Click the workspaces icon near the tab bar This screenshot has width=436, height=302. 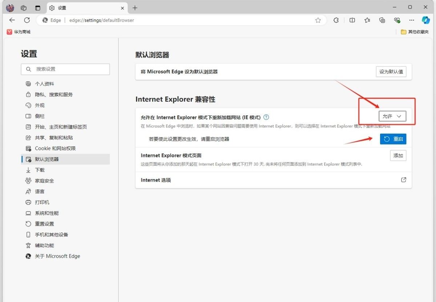click(x=23, y=8)
